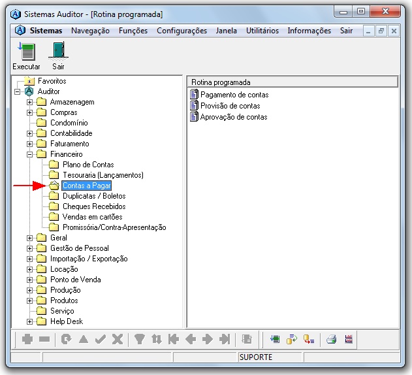Click the filter funnel icon
Screen dimensions: 412x375
click(140, 339)
